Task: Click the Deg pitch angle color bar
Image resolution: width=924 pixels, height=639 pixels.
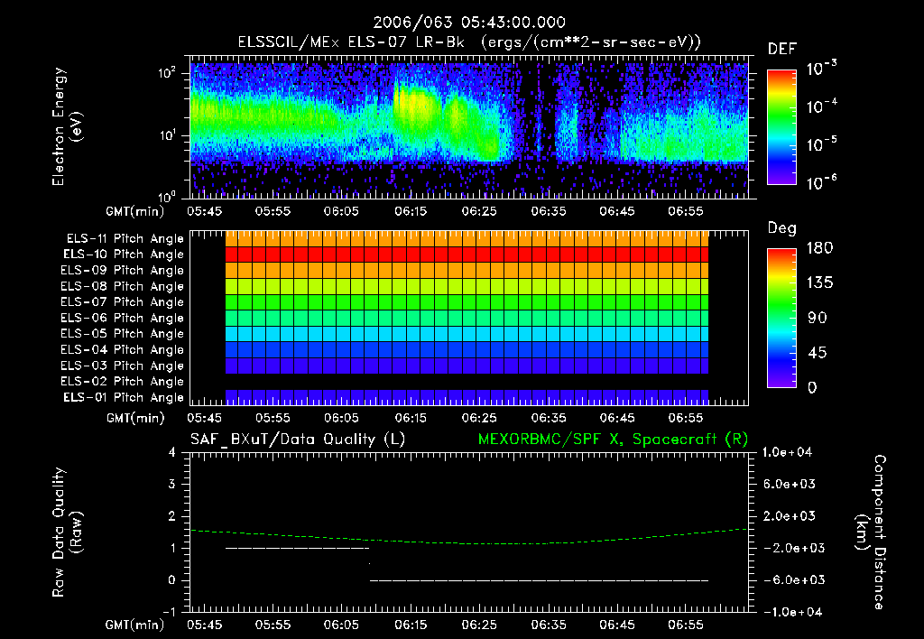Action: click(x=780, y=318)
